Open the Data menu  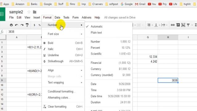pos(57,18)
